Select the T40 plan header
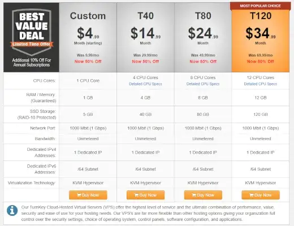Image resolution: width=294 pixels, height=226 pixels. [x=145, y=16]
